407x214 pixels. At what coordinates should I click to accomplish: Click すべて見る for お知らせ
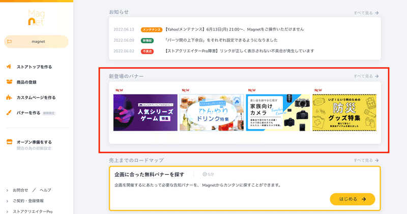pos(363,13)
